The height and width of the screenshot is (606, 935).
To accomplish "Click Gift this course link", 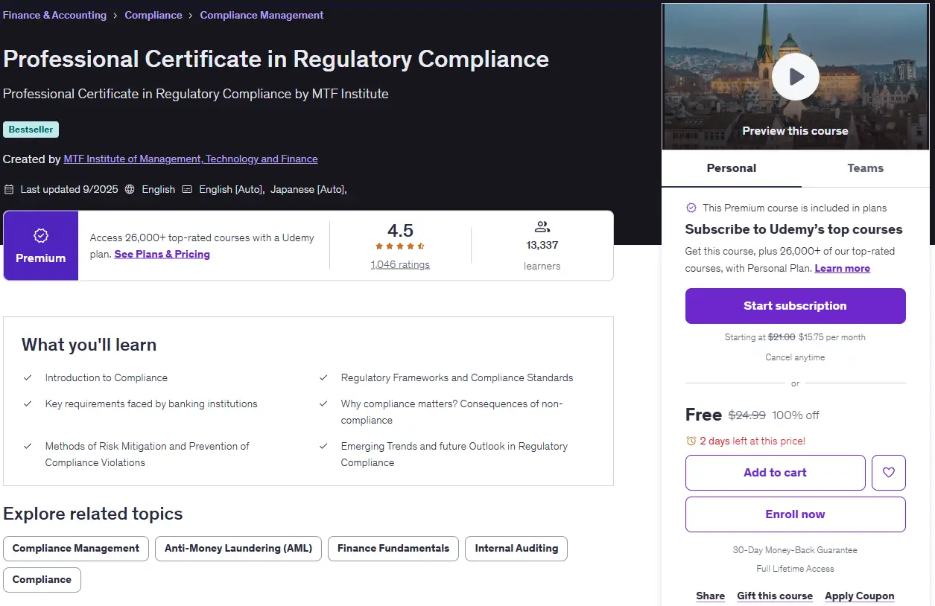I will (775, 596).
